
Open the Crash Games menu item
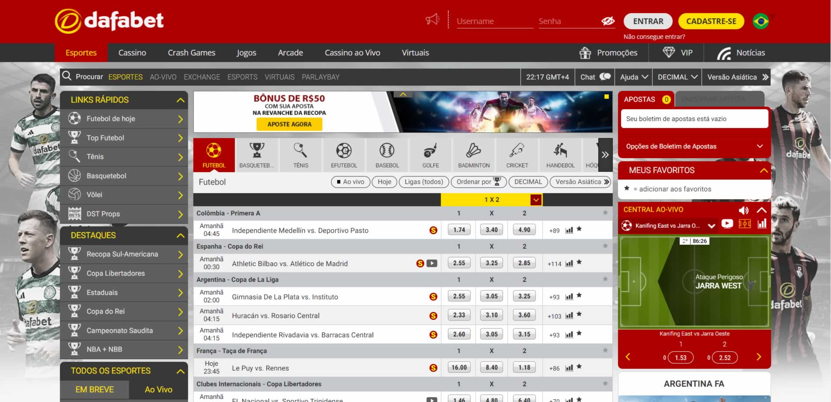coord(192,53)
